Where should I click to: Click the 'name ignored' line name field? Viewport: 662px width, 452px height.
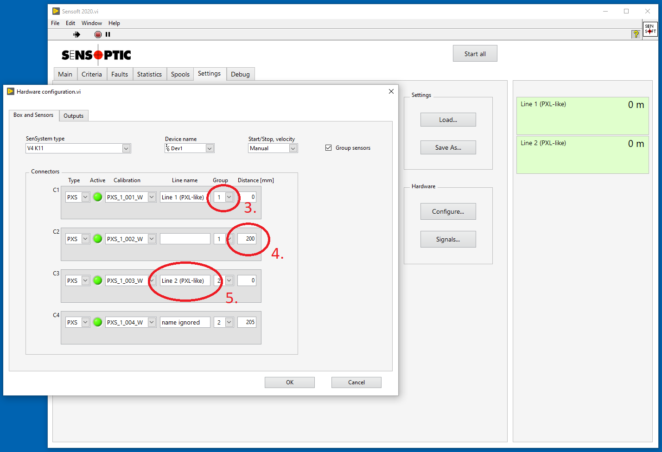pyautogui.click(x=185, y=322)
